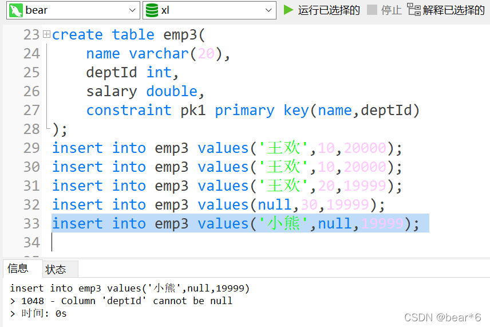The width and height of the screenshot is (490, 327).
Task: Click the echoed insert statement in output panel
Action: (x=130, y=288)
